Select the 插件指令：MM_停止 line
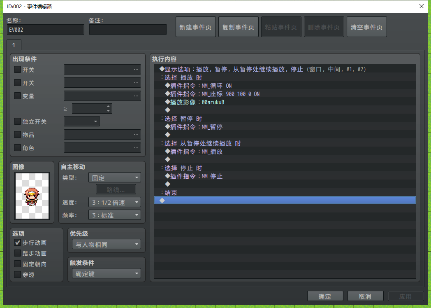The image size is (431, 308). click(x=285, y=176)
